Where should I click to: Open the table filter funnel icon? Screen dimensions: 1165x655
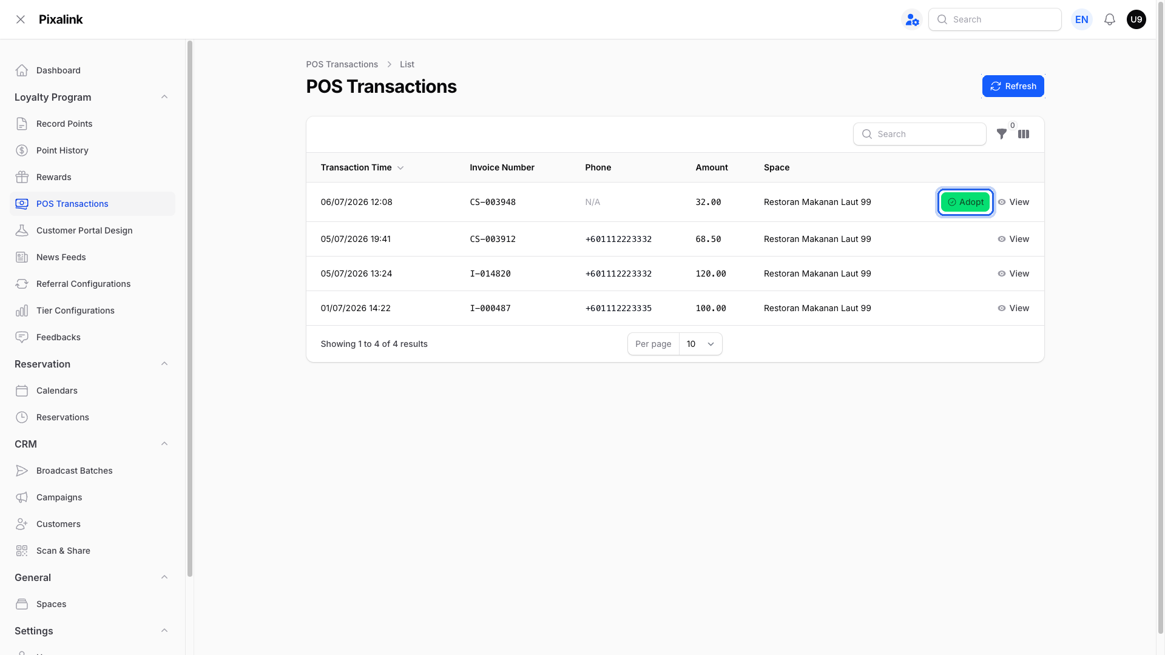coord(1002,134)
